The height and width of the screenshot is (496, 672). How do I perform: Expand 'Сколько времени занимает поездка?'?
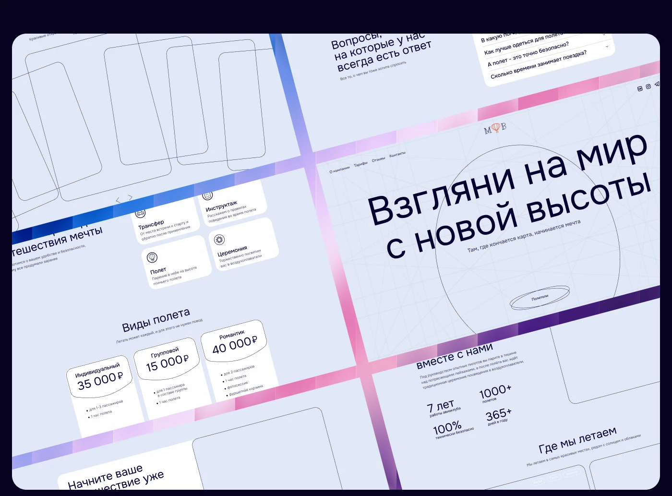[x=539, y=66]
